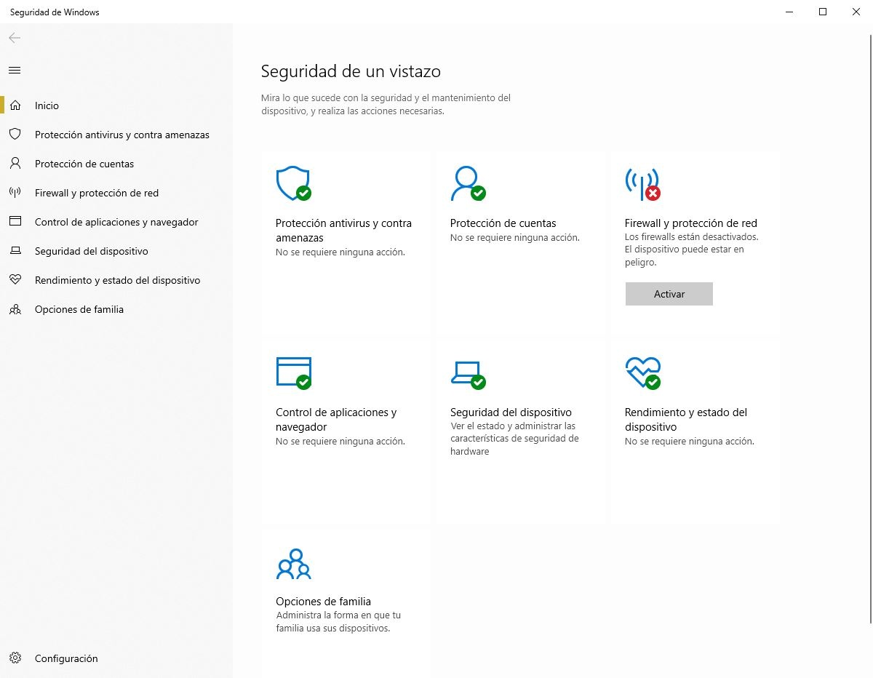Select Inicio in the sidebar
Screen dimensions: 873x678
click(47, 105)
